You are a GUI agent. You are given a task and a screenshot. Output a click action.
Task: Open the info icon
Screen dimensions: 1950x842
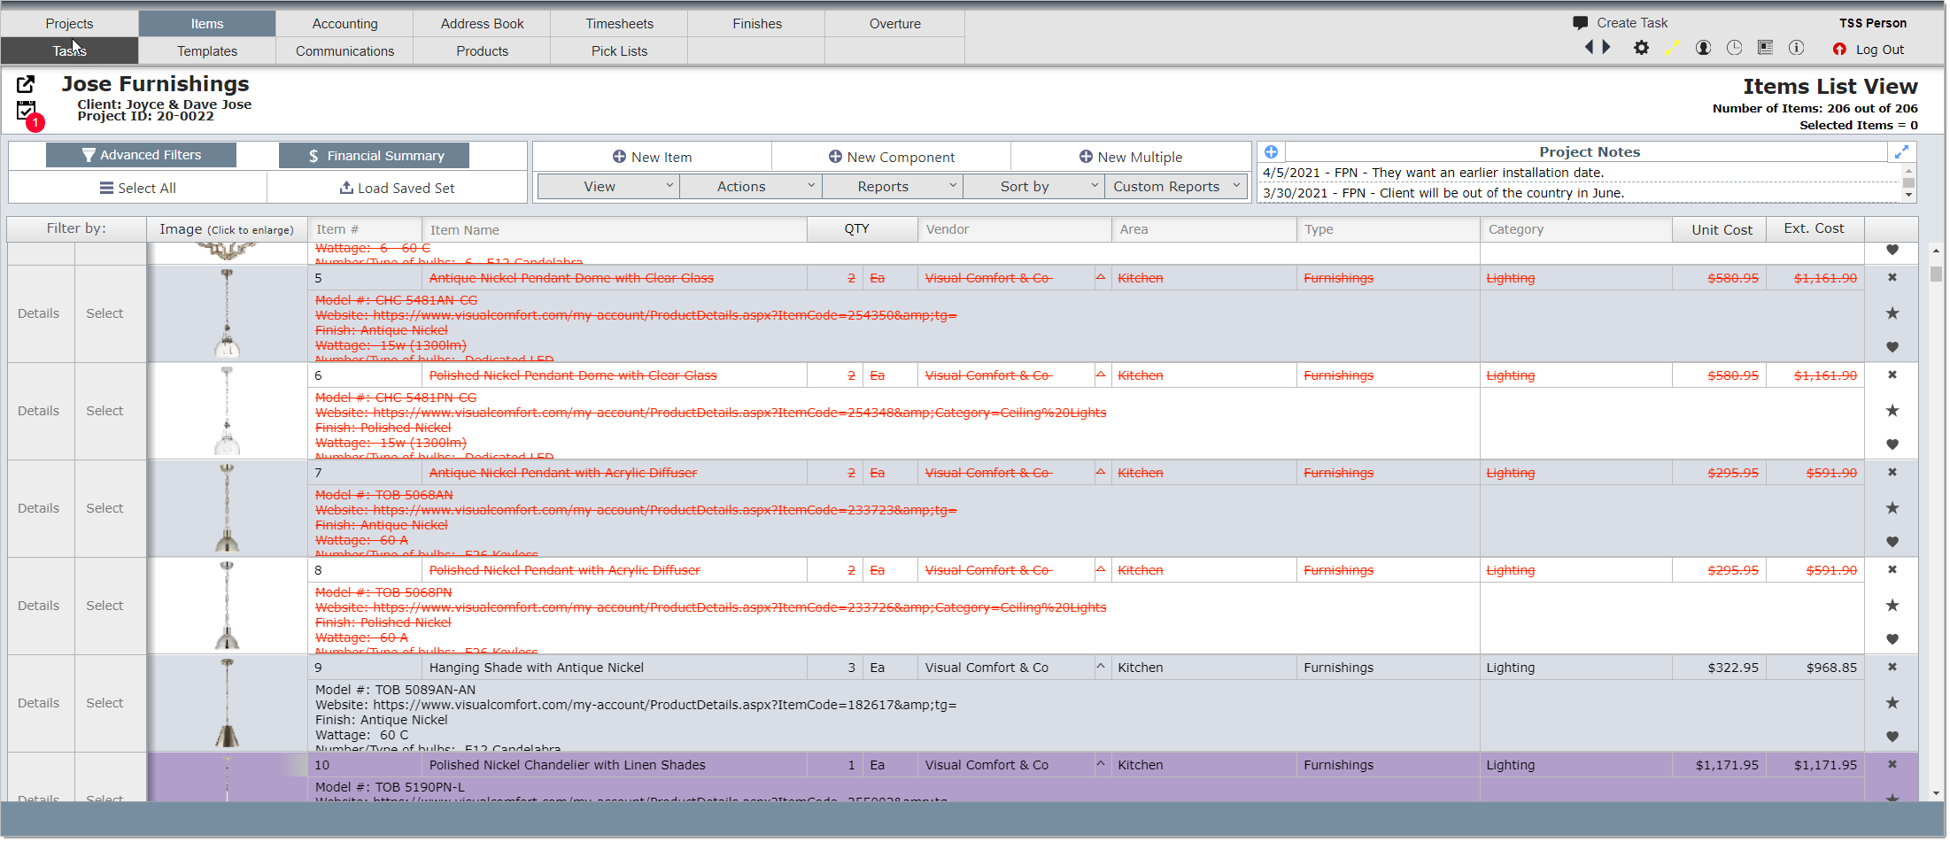point(1796,48)
